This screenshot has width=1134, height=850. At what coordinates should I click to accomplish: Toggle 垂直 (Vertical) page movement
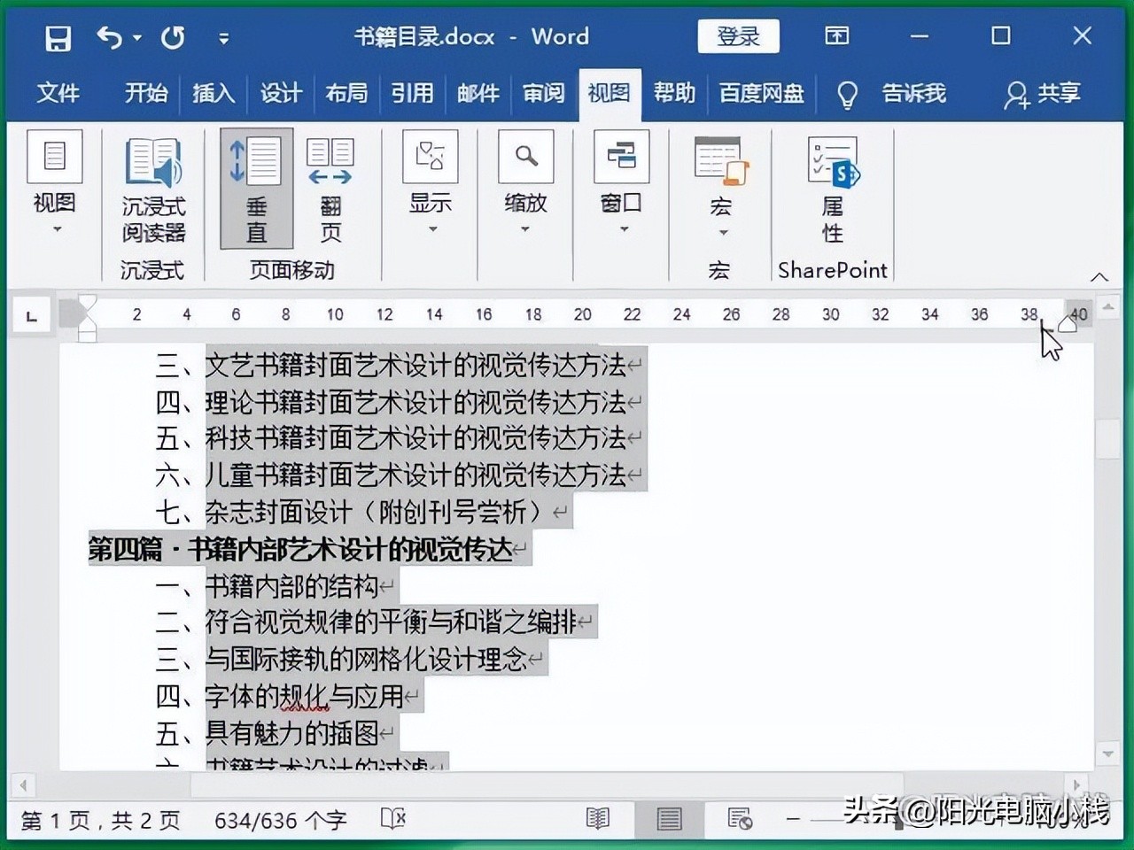tap(255, 186)
